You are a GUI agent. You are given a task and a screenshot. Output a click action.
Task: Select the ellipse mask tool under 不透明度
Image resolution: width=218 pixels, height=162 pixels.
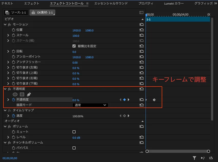click(15, 95)
